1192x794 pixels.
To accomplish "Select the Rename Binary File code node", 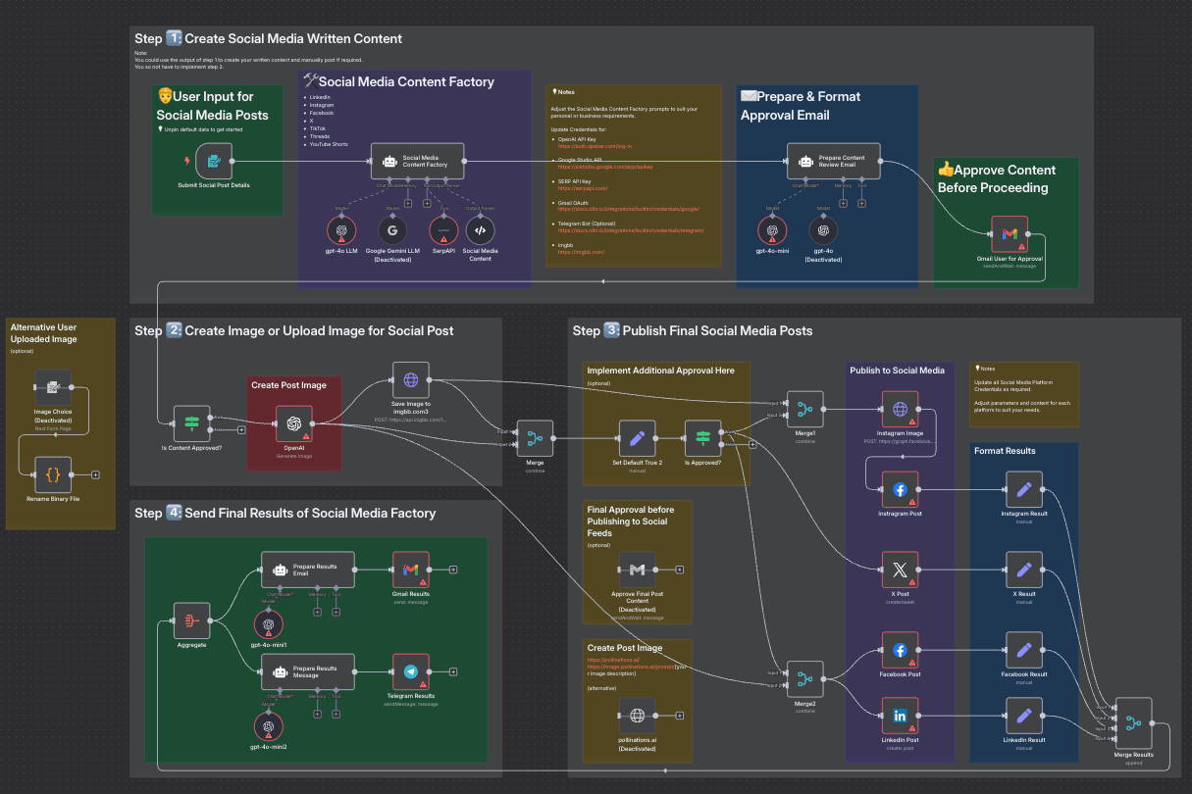I will coord(53,474).
